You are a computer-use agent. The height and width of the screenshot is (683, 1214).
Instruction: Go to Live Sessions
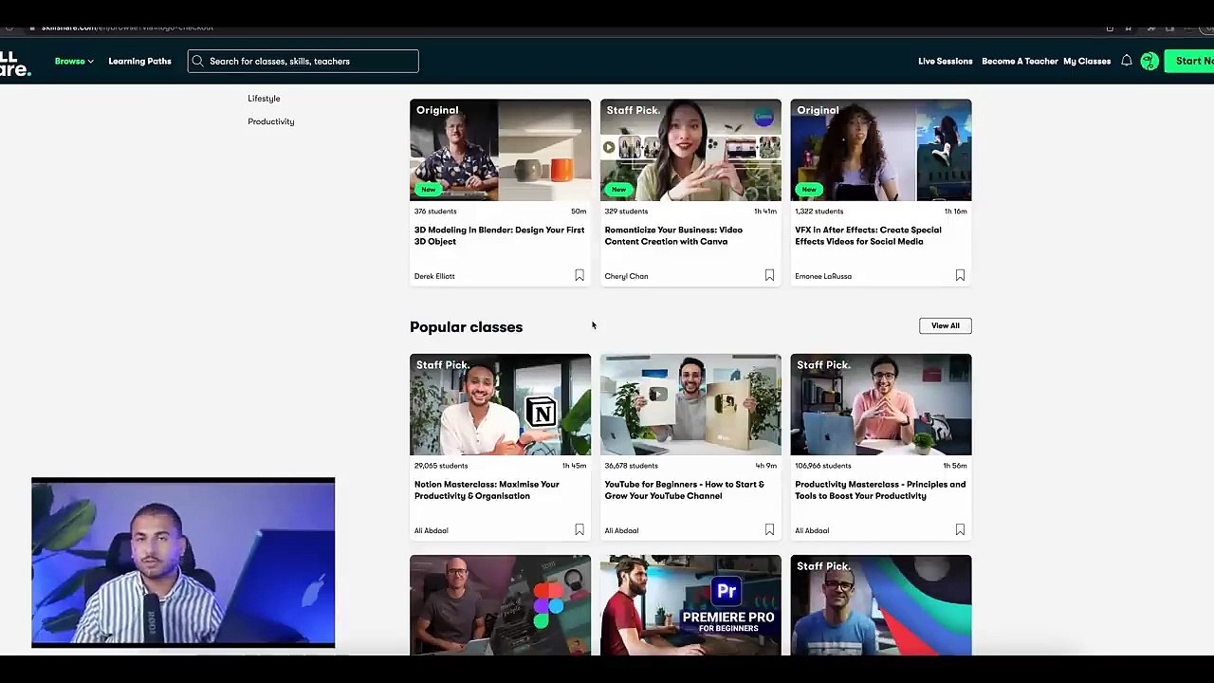pos(945,61)
